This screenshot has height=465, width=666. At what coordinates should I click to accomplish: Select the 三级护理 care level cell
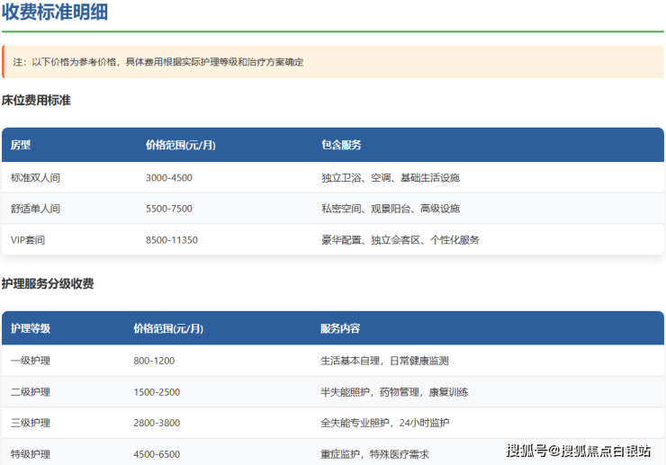click(x=31, y=423)
